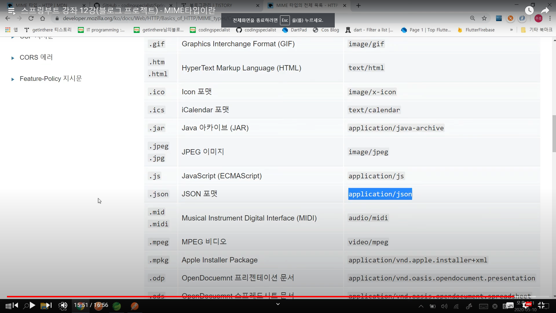Toggle subtitles on the video player

coord(510,305)
